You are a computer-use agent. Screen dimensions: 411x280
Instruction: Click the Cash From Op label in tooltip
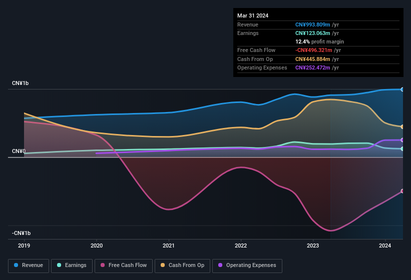[x=255, y=59]
